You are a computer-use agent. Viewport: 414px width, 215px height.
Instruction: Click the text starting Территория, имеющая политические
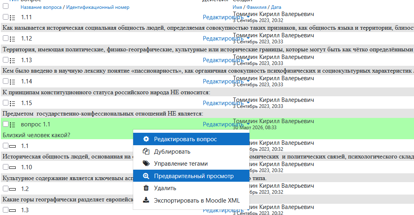(x=208, y=49)
